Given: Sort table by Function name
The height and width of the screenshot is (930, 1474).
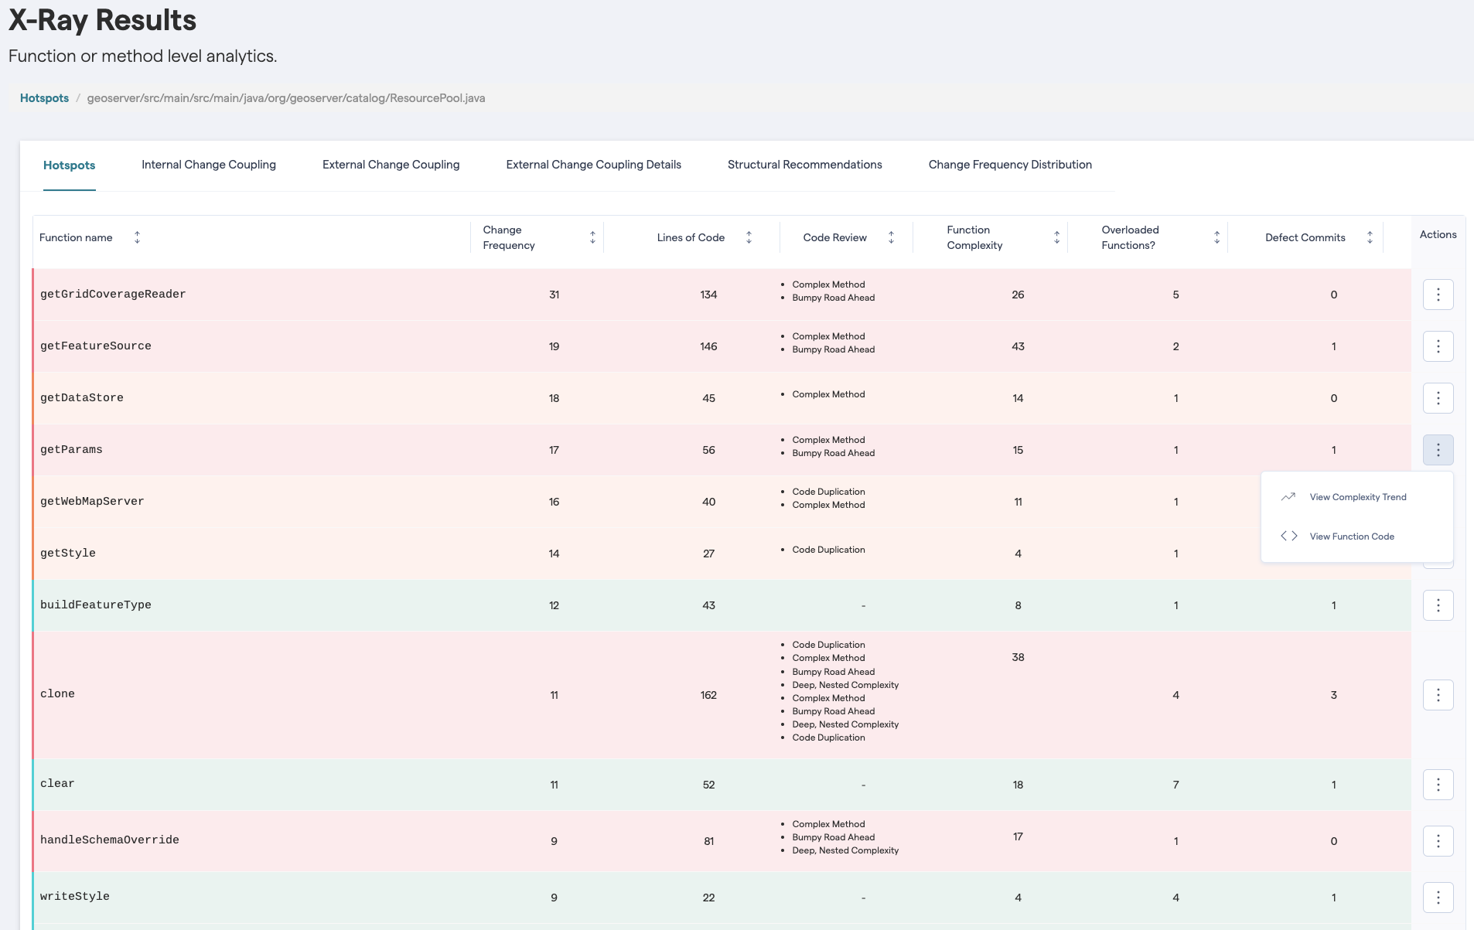Looking at the screenshot, I should [137, 237].
